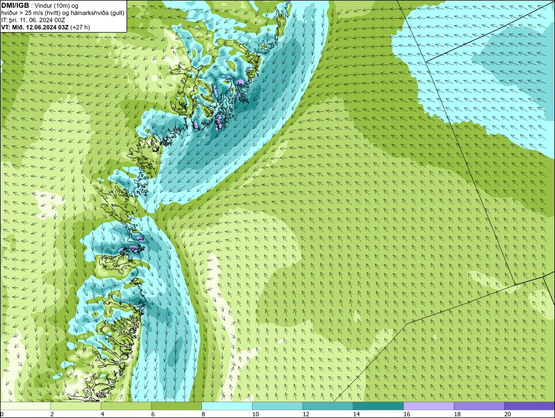Click the 0–2 m/s palest color swatch
The width and height of the screenshot is (555, 418).
(x=26, y=406)
